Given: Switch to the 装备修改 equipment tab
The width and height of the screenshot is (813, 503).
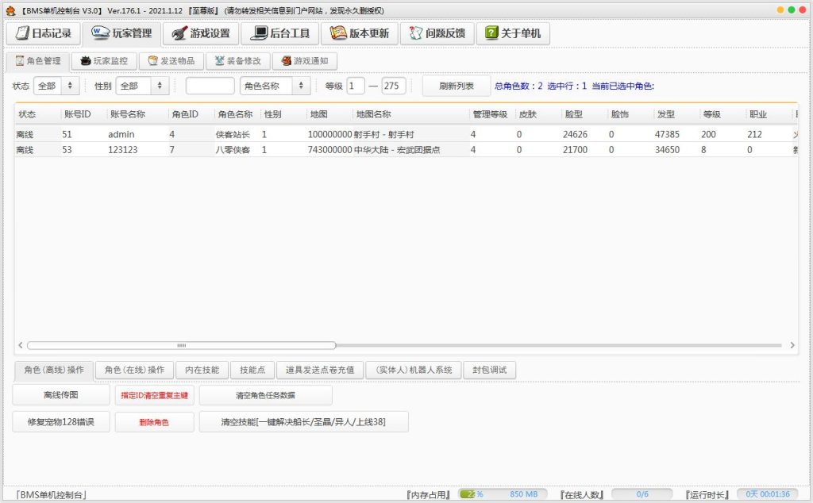Looking at the screenshot, I should (237, 60).
